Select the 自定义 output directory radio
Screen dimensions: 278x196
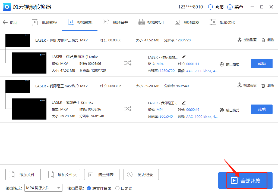click(117, 188)
